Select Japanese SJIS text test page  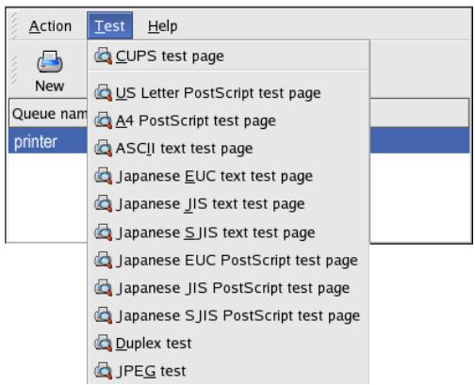pos(228,233)
